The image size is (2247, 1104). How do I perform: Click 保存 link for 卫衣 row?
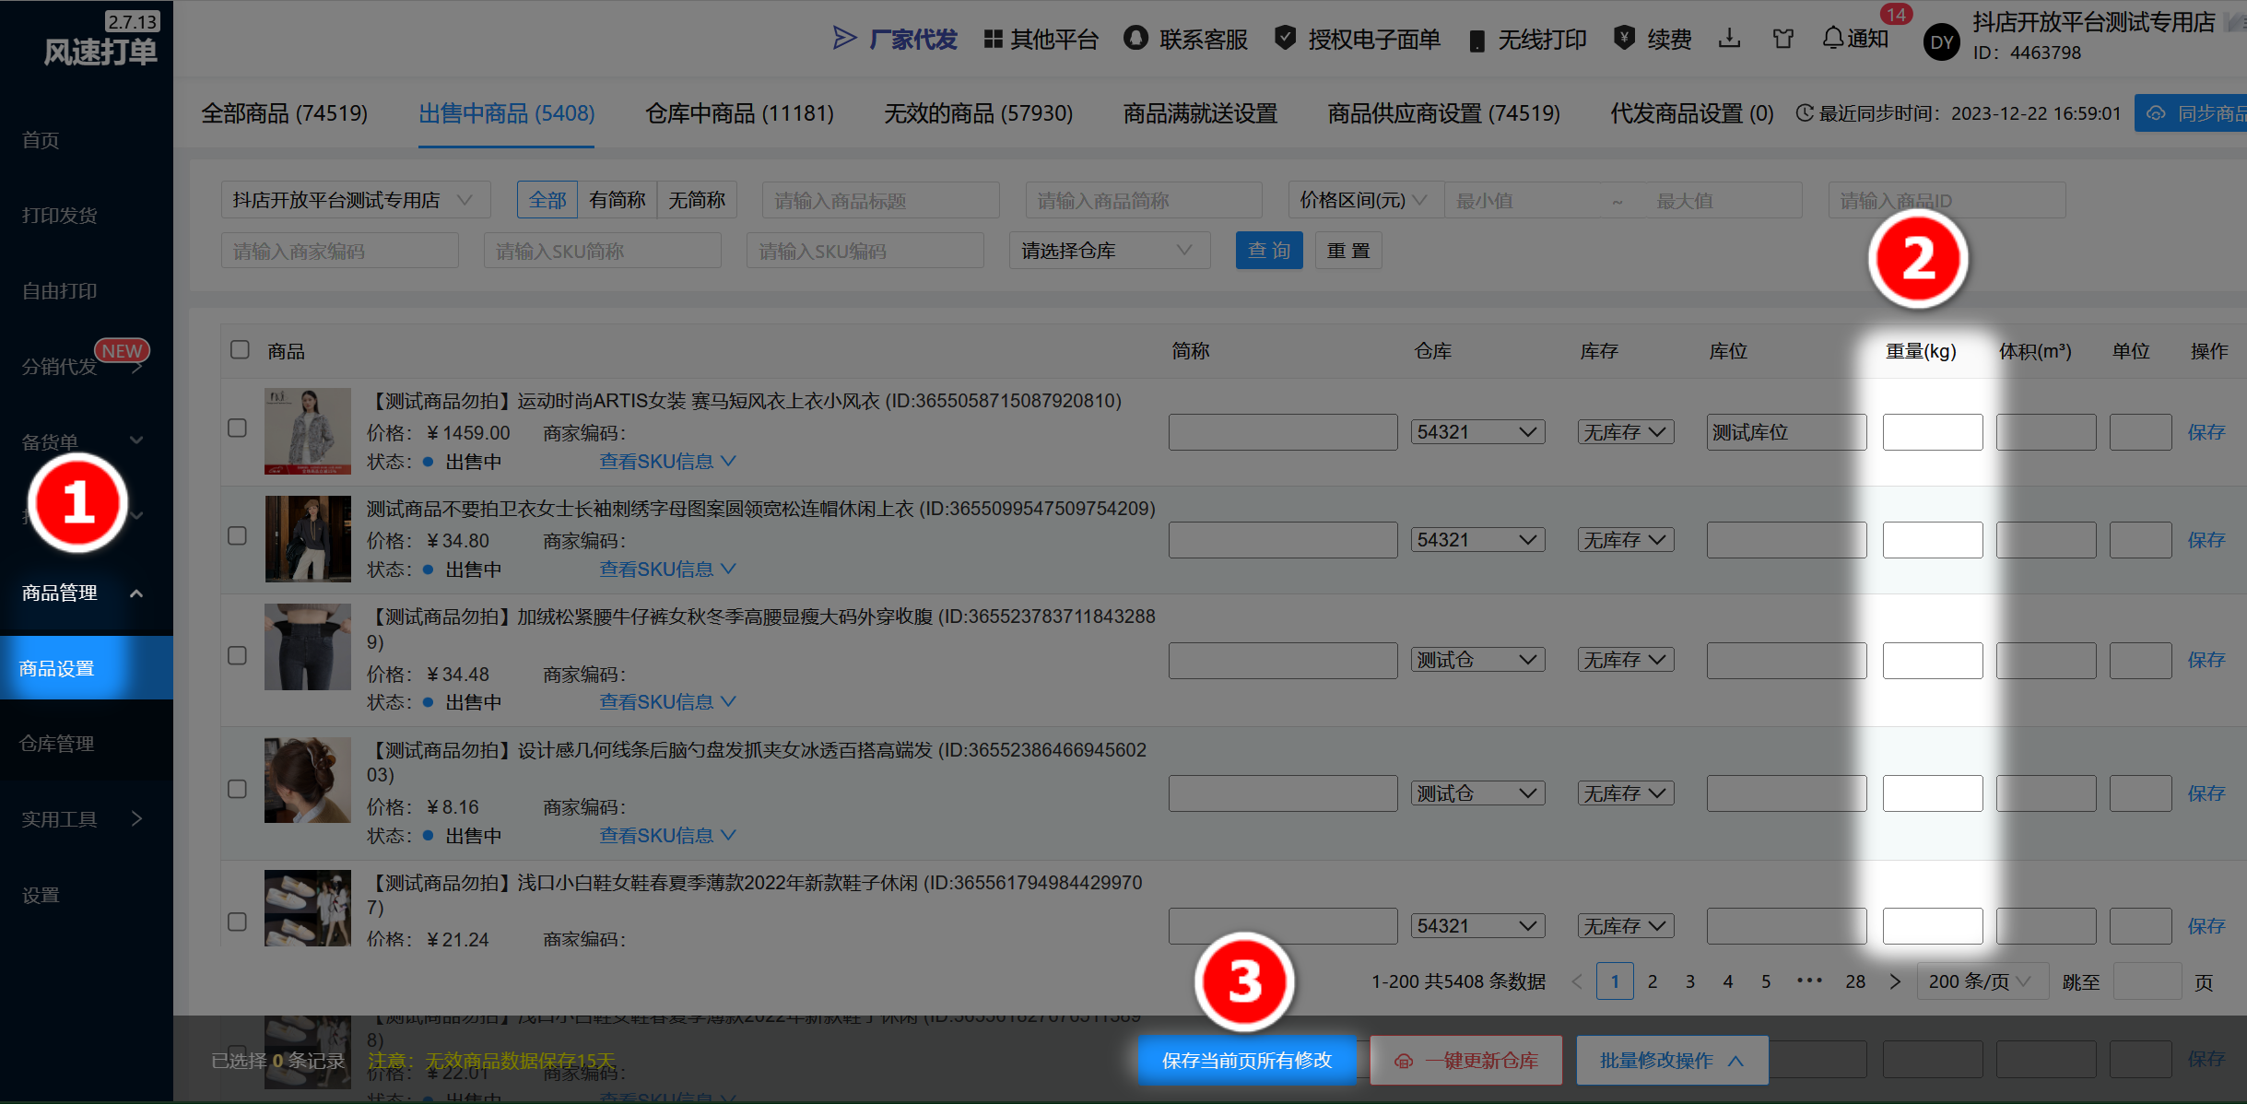coord(2206,540)
